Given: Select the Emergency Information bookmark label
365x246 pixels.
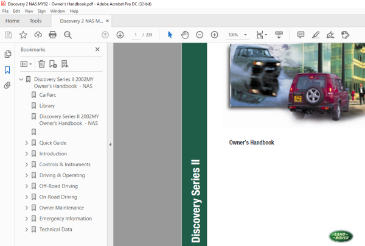Looking at the screenshot, I should [x=66, y=219].
